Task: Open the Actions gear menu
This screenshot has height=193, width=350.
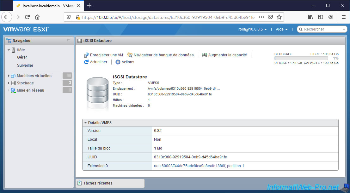Action: (125, 62)
